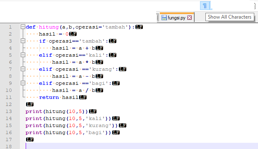The image size is (258, 149).
Task: Click the LF marker on line 17
Action: 30,139
